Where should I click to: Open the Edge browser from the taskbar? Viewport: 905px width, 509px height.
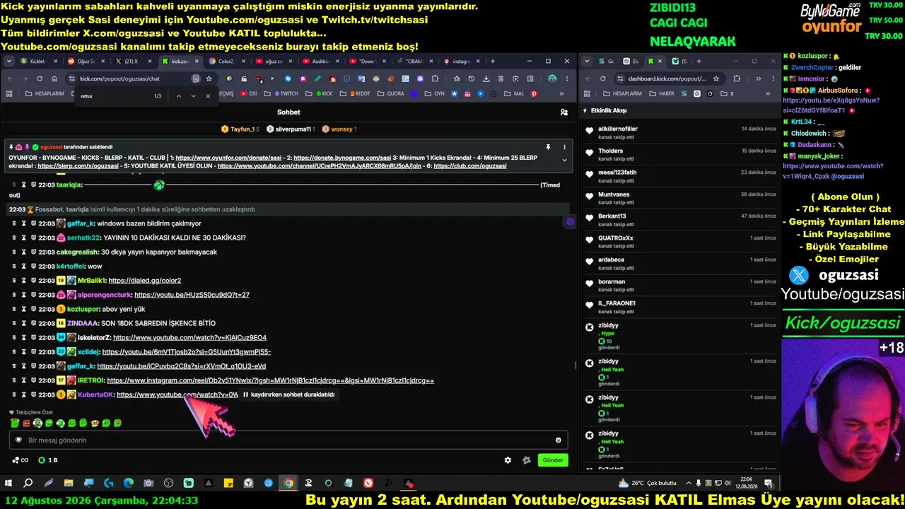129,484
